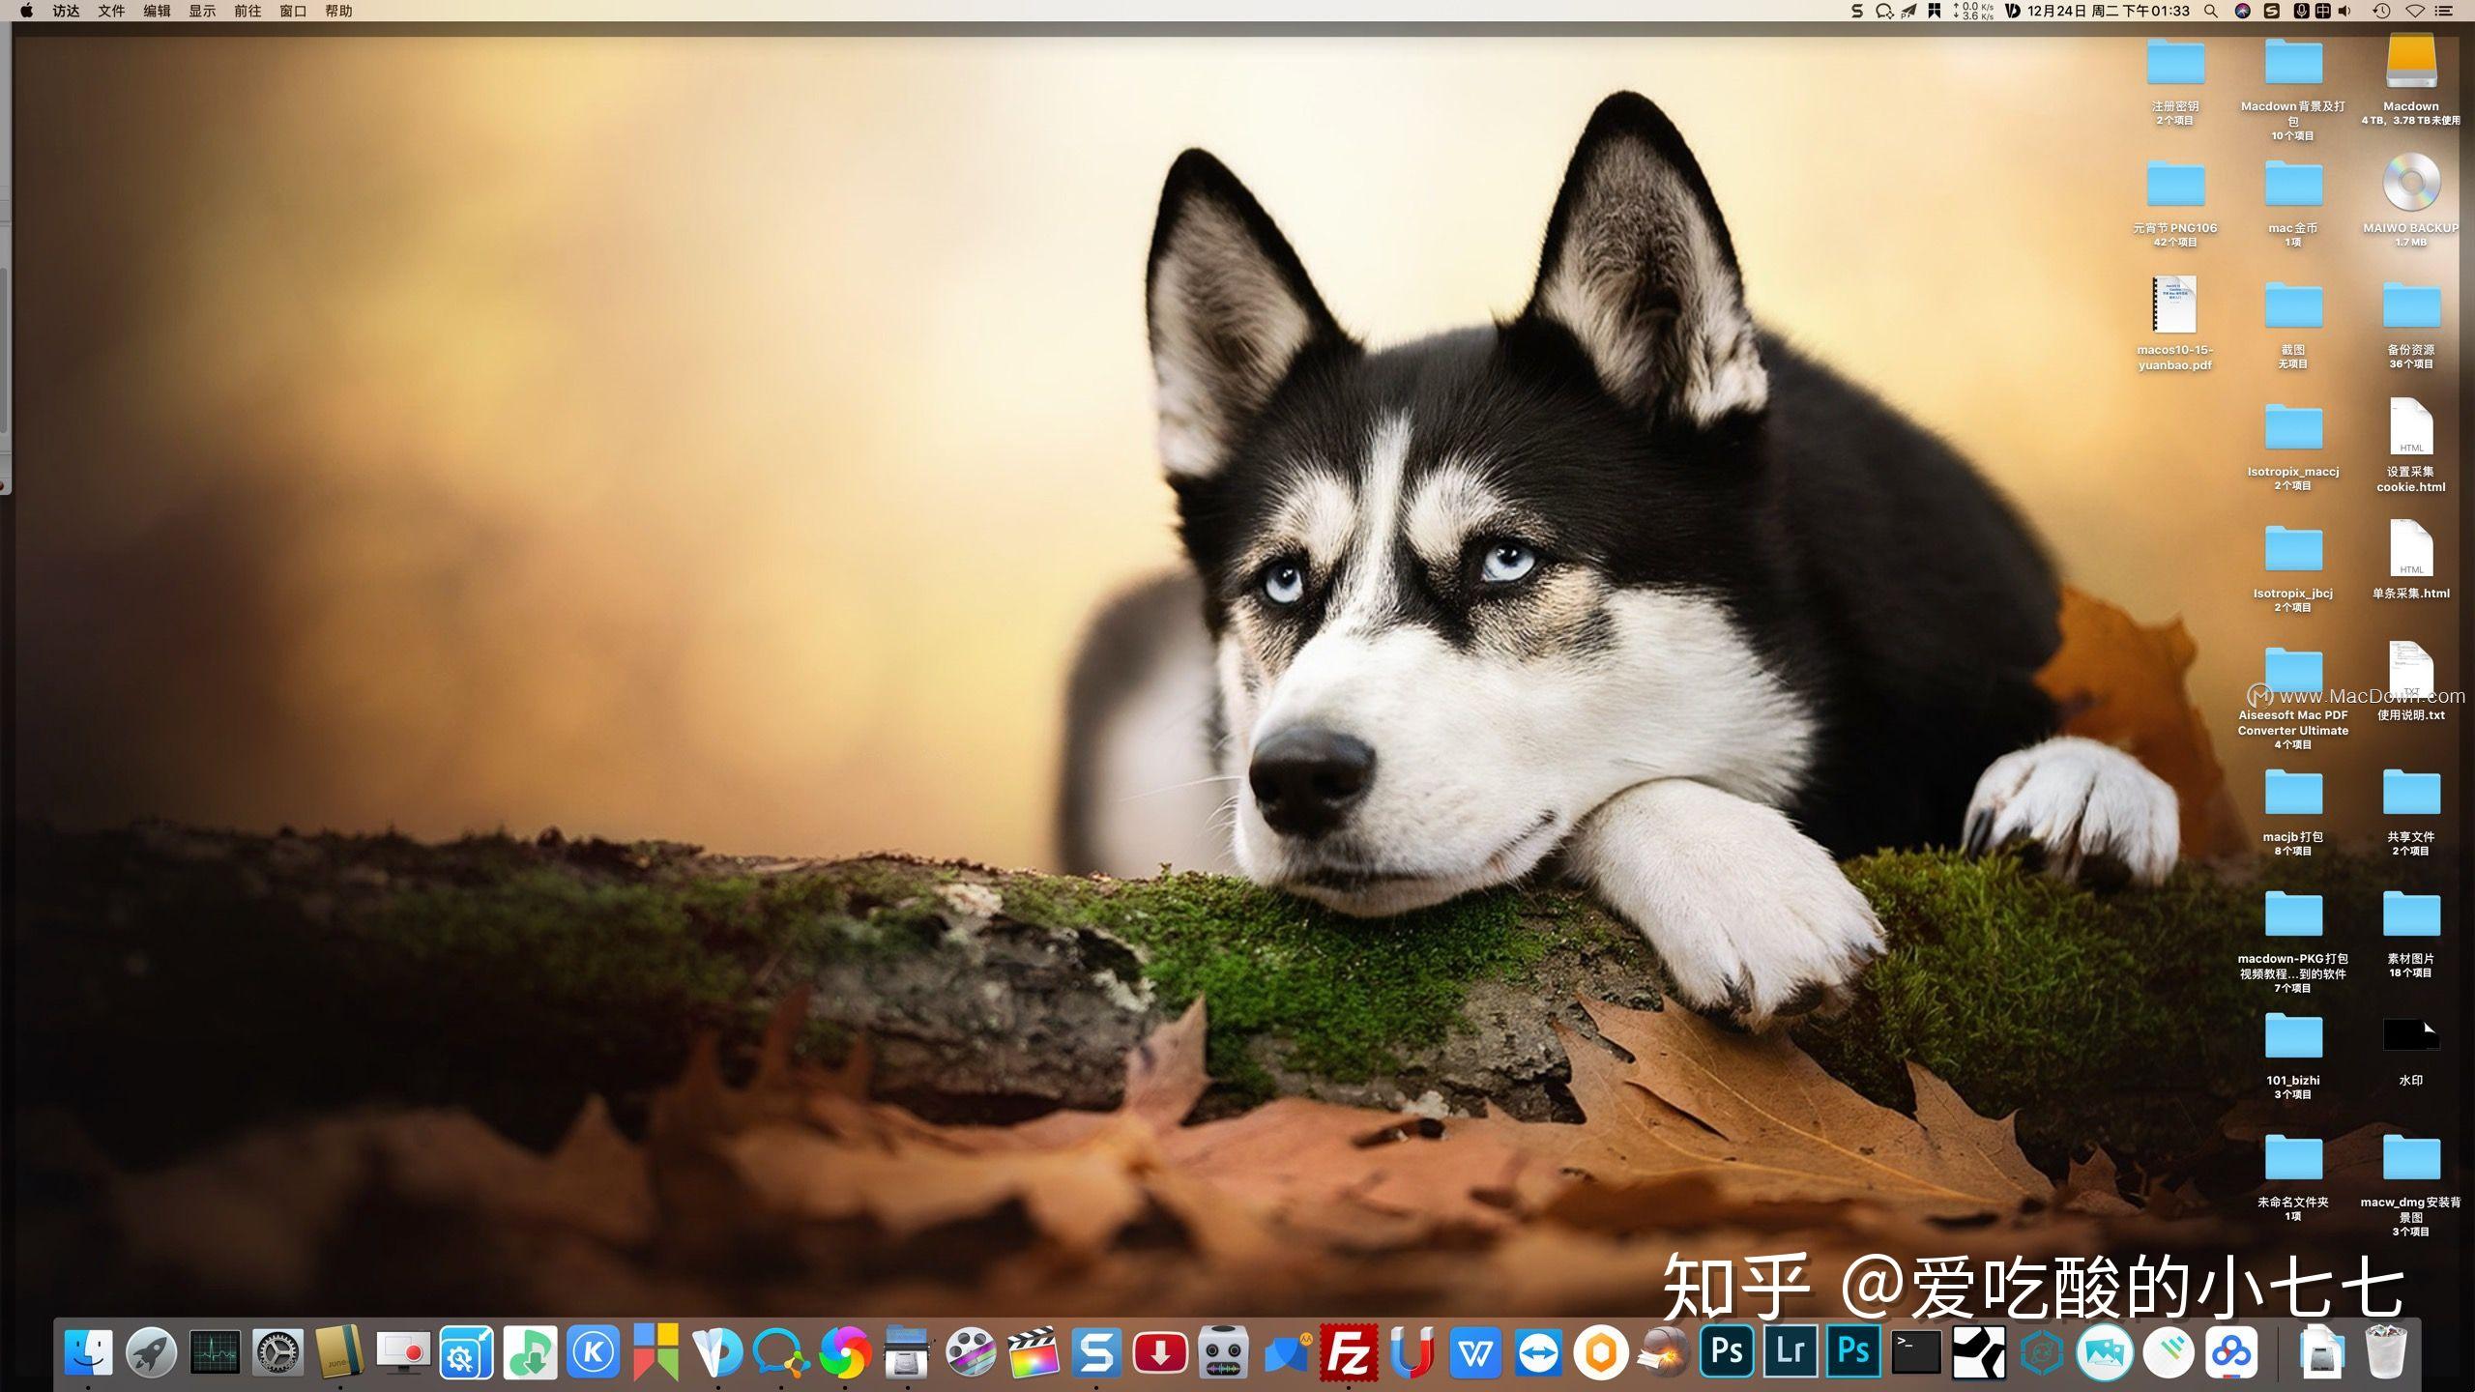Open the 帮助 menu
The image size is (2475, 1392).
click(338, 11)
